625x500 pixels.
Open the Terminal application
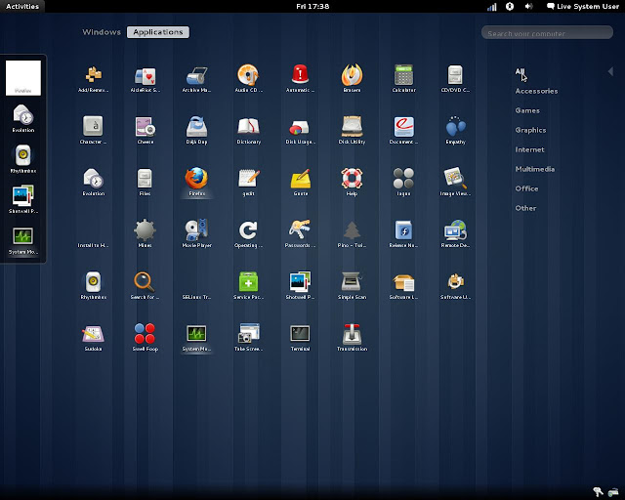pos(300,333)
